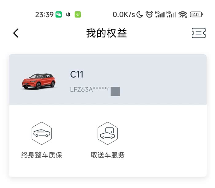
Task: Open lifetime vehicle warranty hexagon icon
Action: [42, 133]
